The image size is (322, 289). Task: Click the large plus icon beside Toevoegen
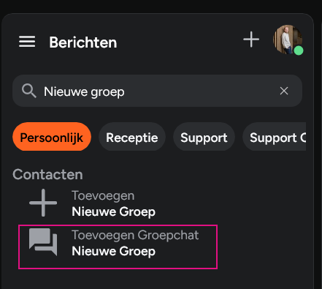(43, 203)
